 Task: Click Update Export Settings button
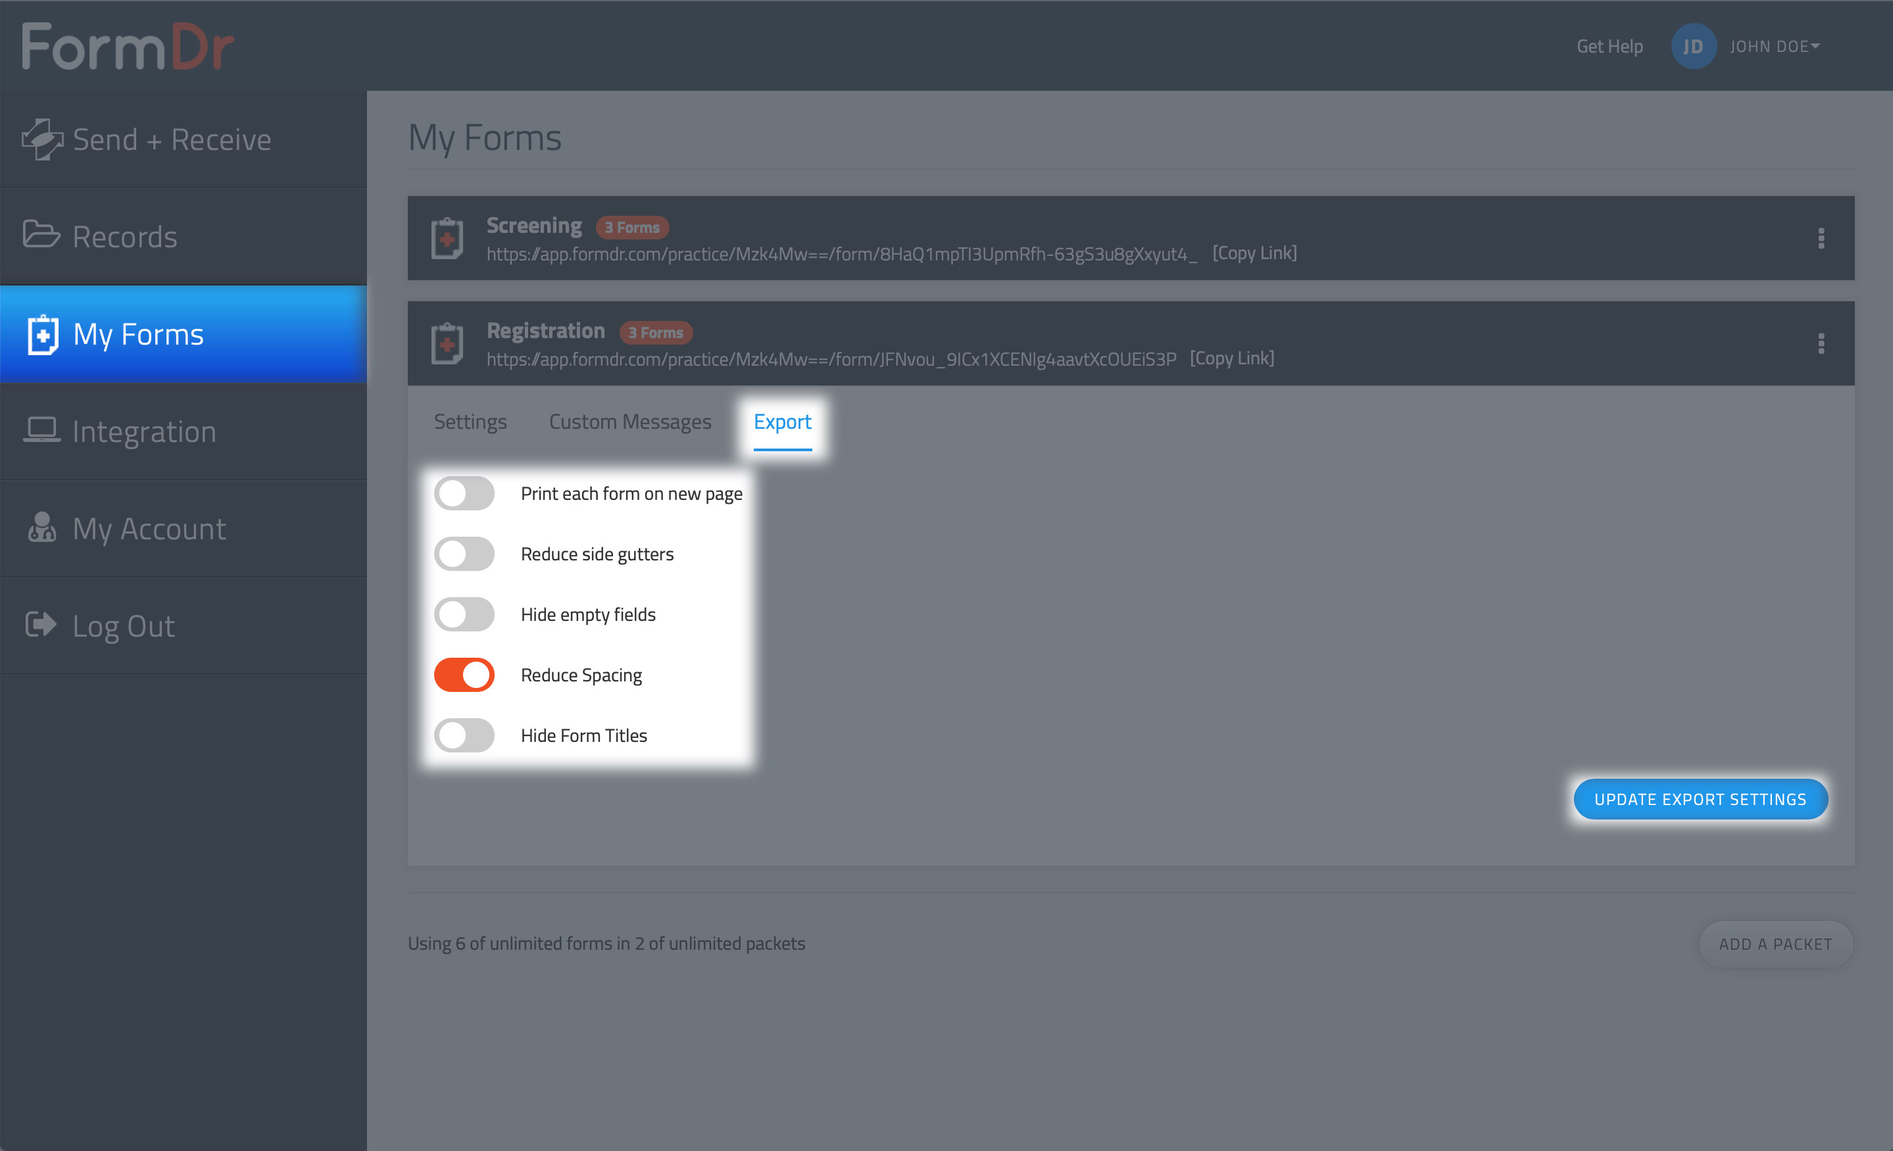[1700, 799]
